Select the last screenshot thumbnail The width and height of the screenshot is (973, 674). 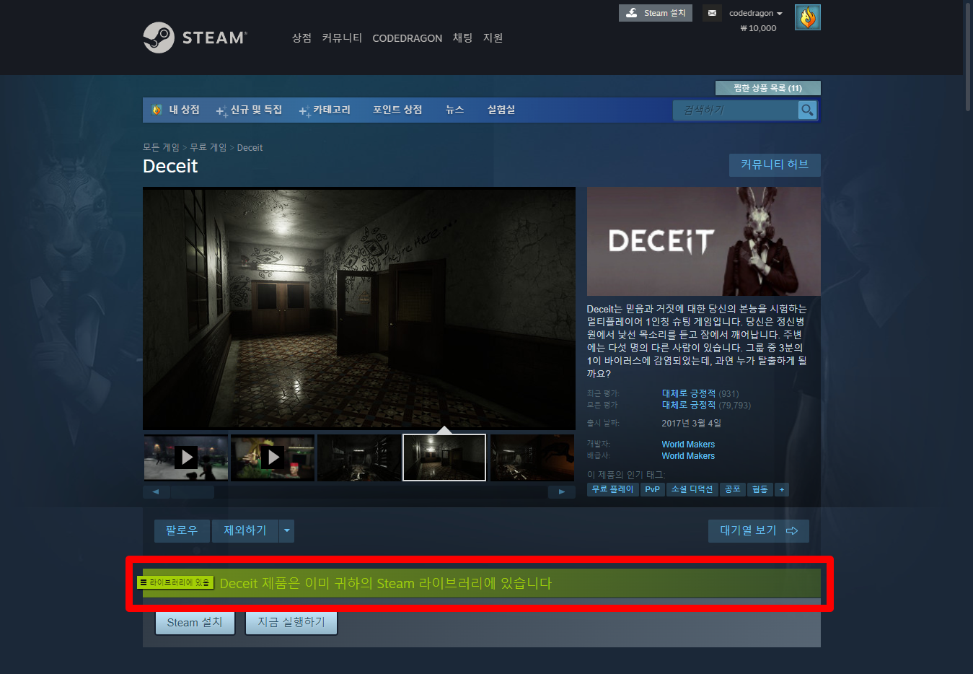click(x=532, y=458)
